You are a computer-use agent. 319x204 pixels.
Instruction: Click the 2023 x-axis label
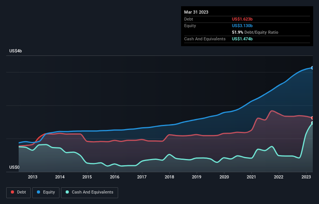[306, 177]
